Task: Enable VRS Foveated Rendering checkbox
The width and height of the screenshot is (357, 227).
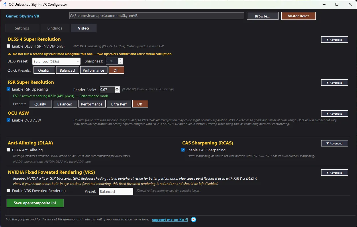Action: coord(9,191)
